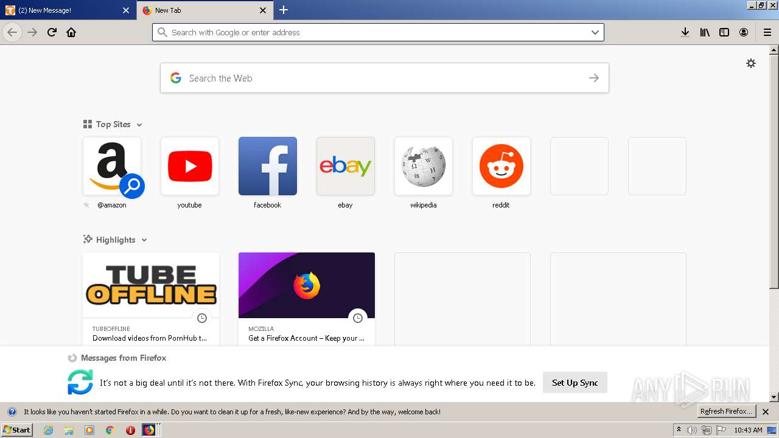Open the YouTube top site tile
This screenshot has height=438, width=779.
pyautogui.click(x=190, y=166)
